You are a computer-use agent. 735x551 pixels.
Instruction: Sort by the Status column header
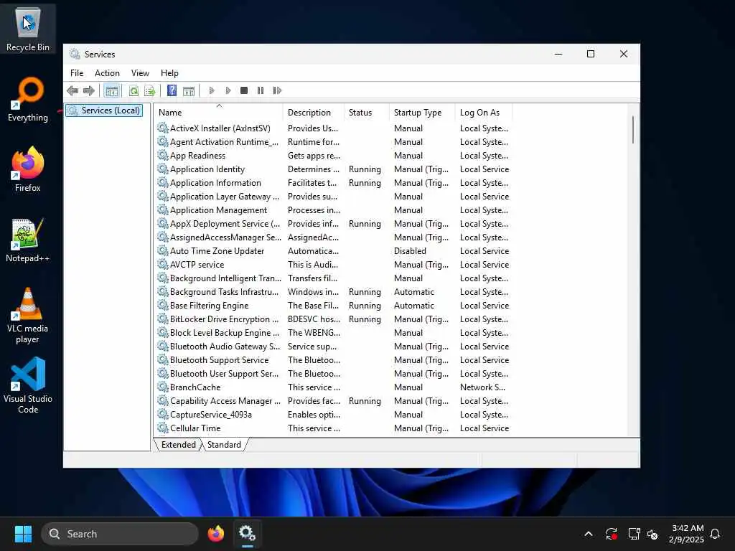click(x=366, y=113)
